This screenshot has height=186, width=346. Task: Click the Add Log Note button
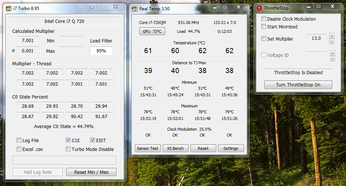pyautogui.click(x=37, y=172)
